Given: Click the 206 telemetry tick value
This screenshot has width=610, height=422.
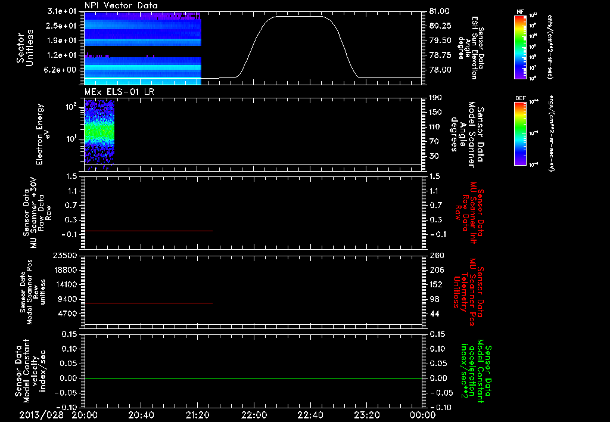Looking at the screenshot, I should tap(437, 270).
